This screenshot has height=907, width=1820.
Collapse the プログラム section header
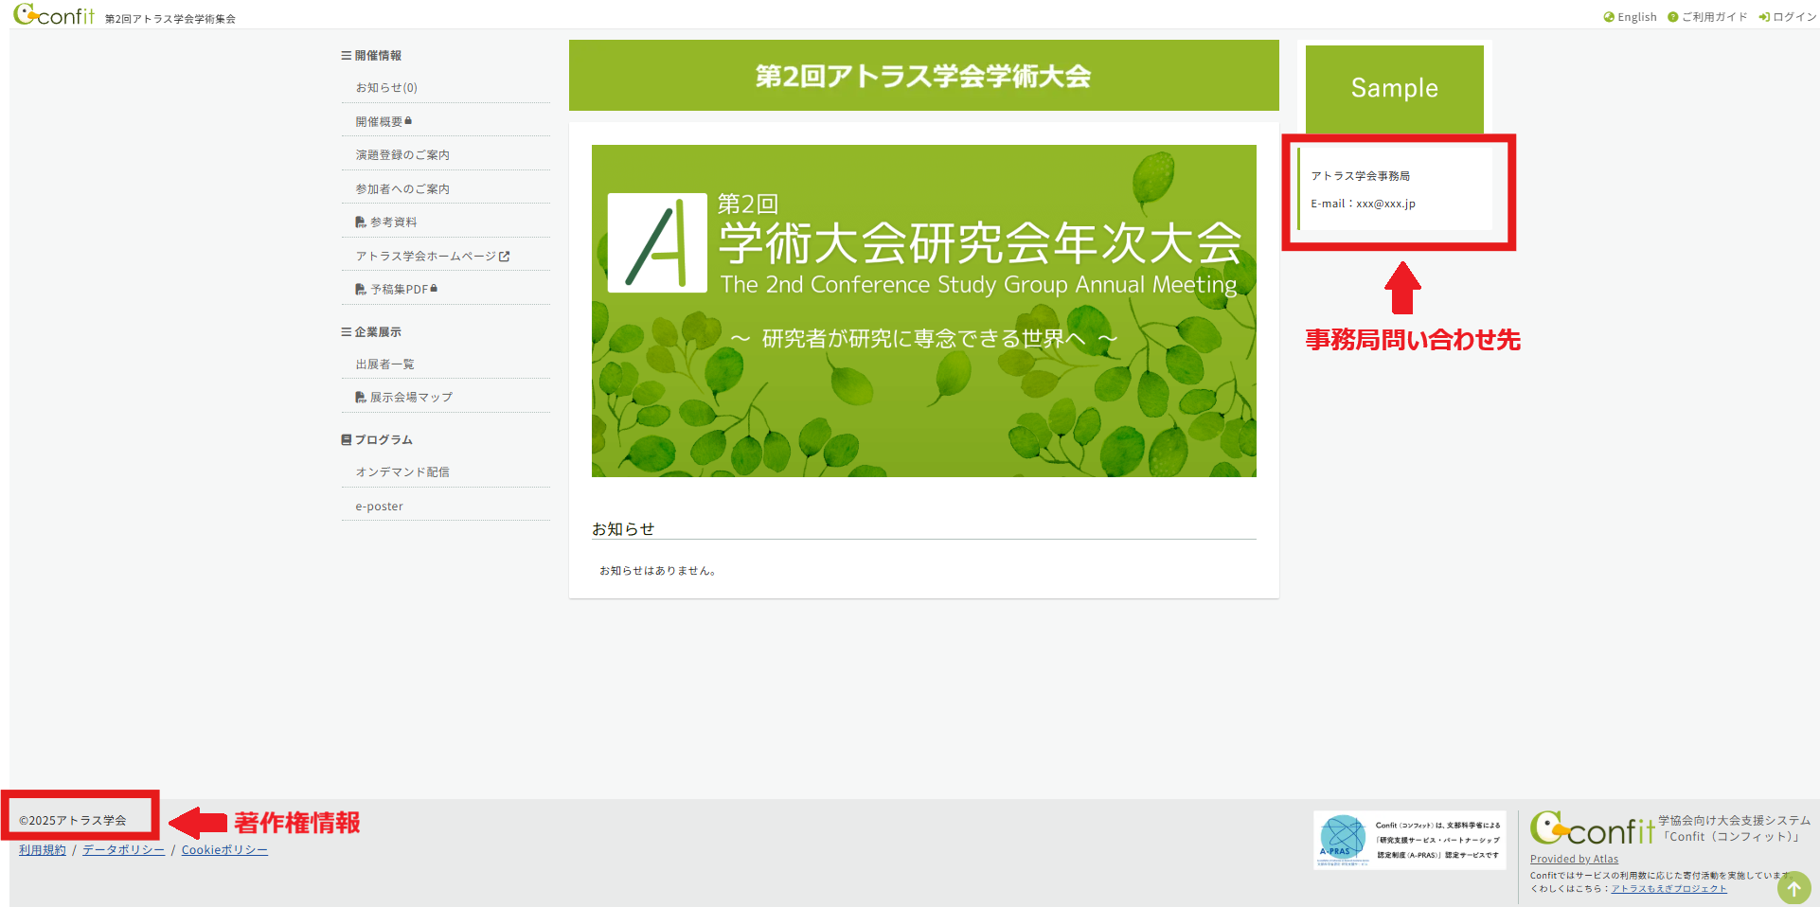click(x=377, y=440)
